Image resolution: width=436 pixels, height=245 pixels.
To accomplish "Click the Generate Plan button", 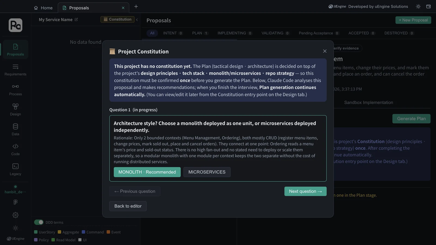I will click(x=411, y=119).
